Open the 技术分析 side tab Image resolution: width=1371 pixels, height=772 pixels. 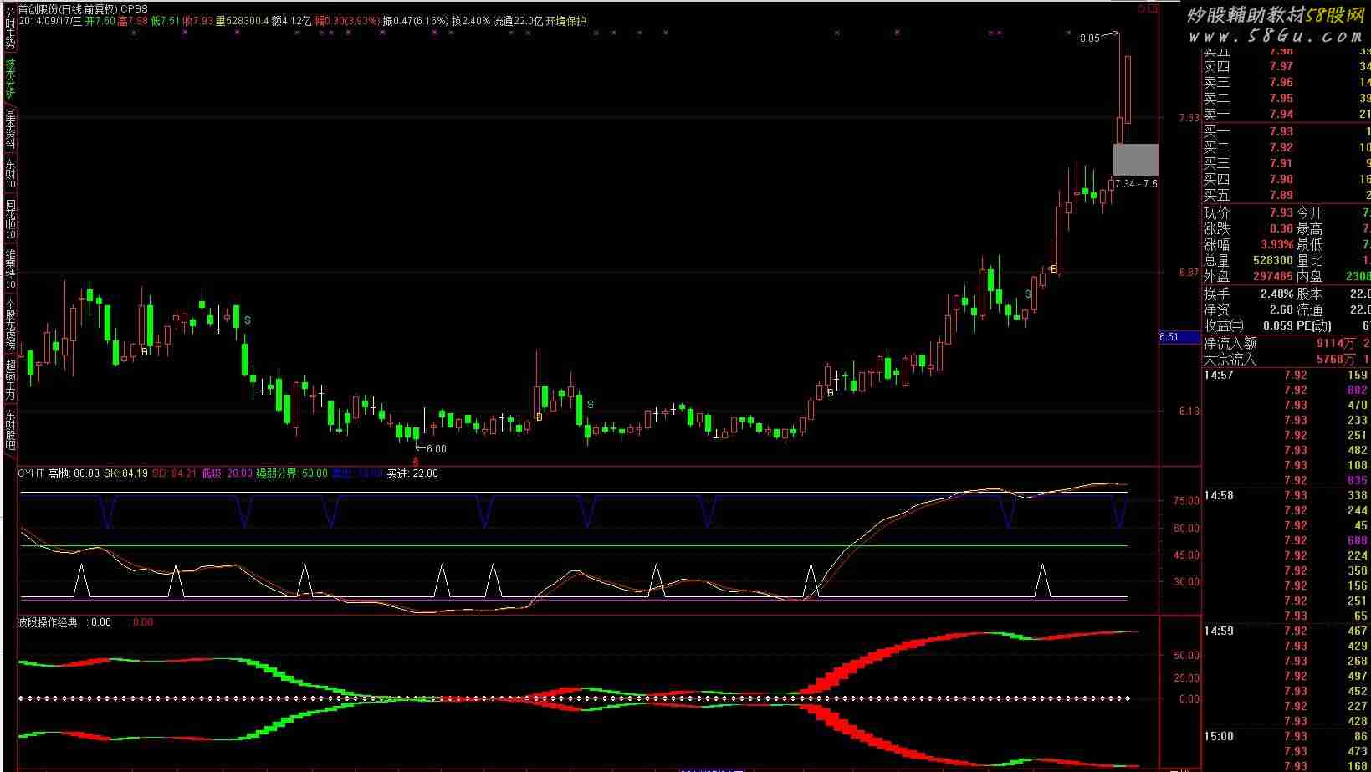point(10,78)
